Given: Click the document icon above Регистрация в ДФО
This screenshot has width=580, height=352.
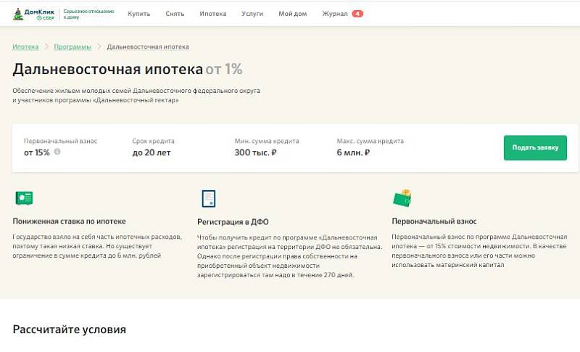Looking at the screenshot, I should point(208,198).
